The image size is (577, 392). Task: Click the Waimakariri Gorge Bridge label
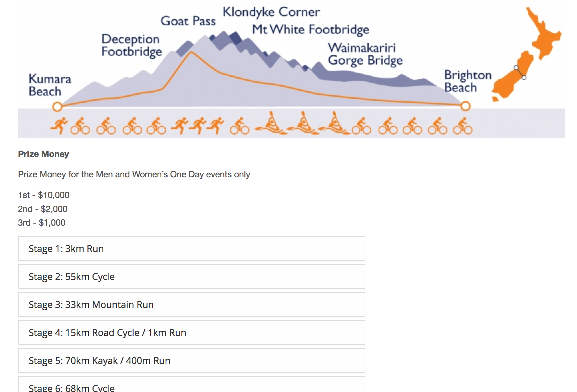[x=365, y=54]
